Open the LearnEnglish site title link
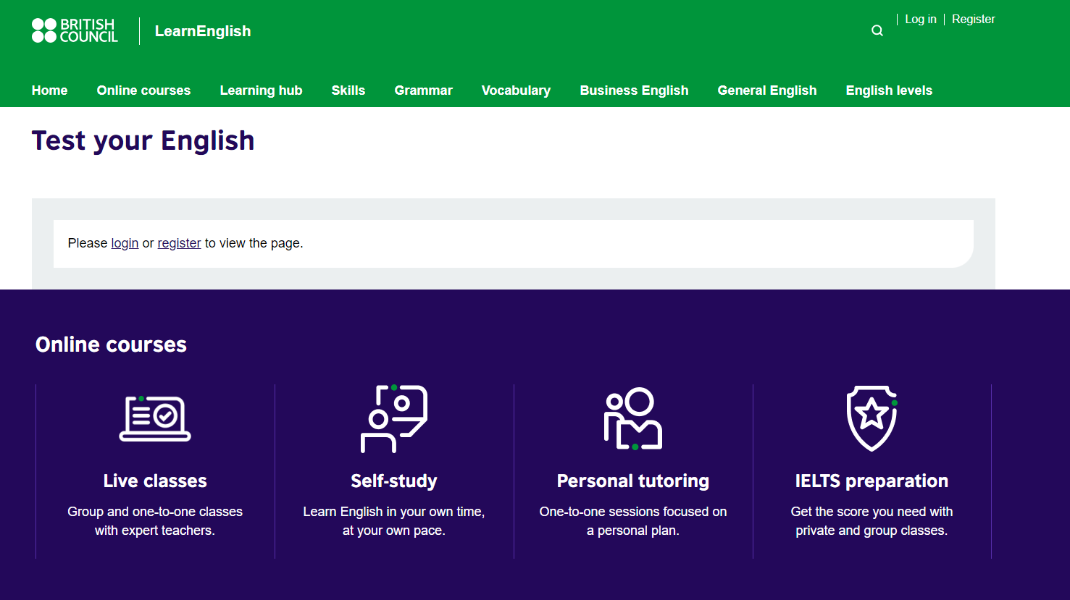 click(x=203, y=31)
